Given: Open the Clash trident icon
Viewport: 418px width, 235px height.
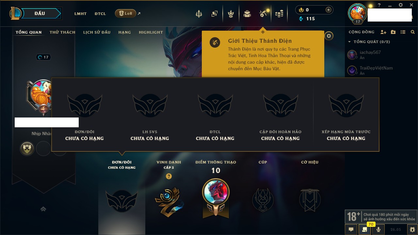Looking at the screenshot, I should pos(199,14).
